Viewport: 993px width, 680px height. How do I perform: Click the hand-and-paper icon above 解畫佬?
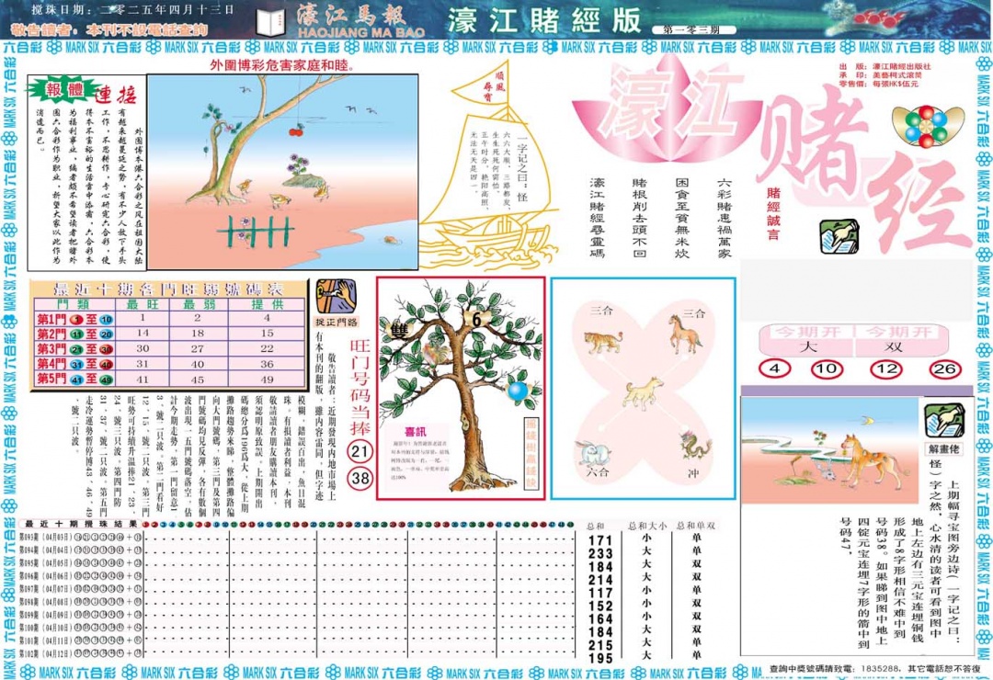pyautogui.click(x=944, y=422)
